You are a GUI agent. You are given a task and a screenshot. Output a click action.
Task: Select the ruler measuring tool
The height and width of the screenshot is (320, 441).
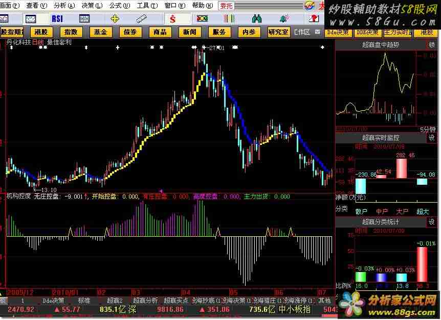[141, 19]
